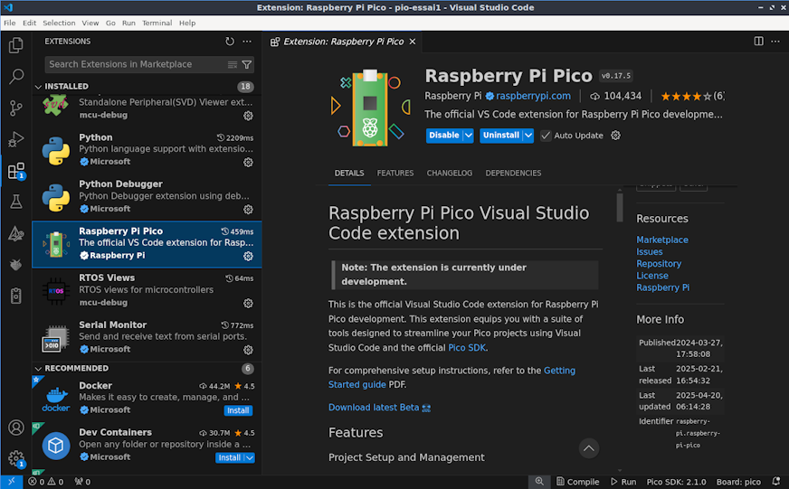Show notifications bell in status bar

click(776, 482)
